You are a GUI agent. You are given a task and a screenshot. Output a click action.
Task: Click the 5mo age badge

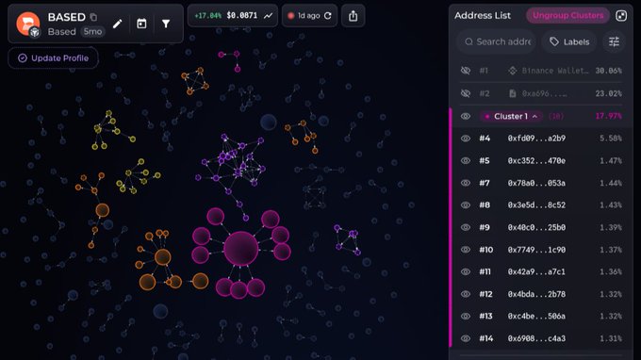(x=92, y=31)
